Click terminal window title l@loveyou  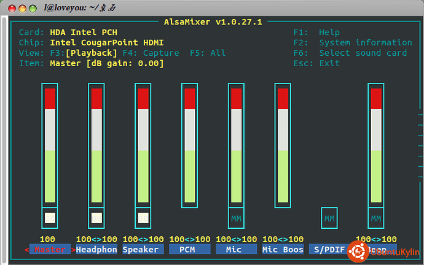coord(79,8)
